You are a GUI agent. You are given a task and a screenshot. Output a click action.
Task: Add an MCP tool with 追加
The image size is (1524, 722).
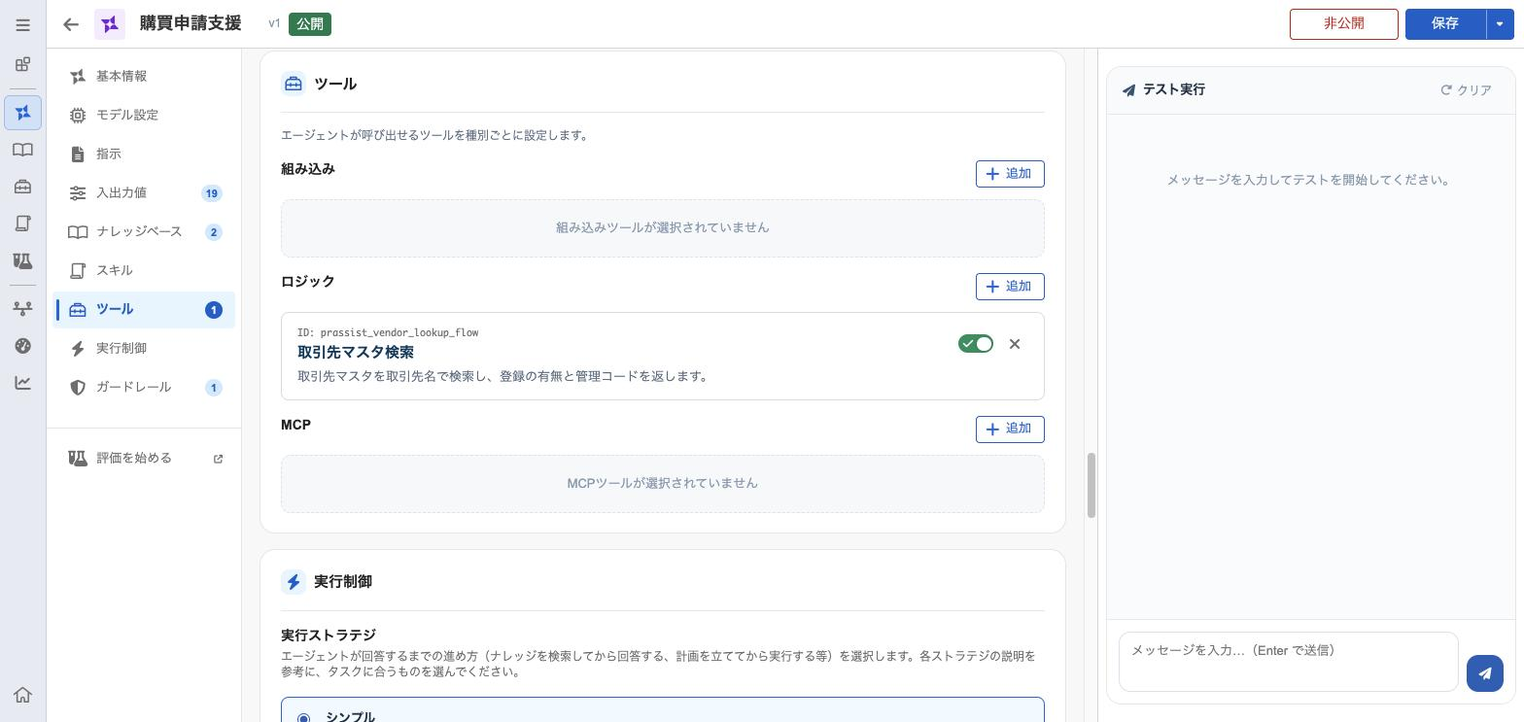1010,430
